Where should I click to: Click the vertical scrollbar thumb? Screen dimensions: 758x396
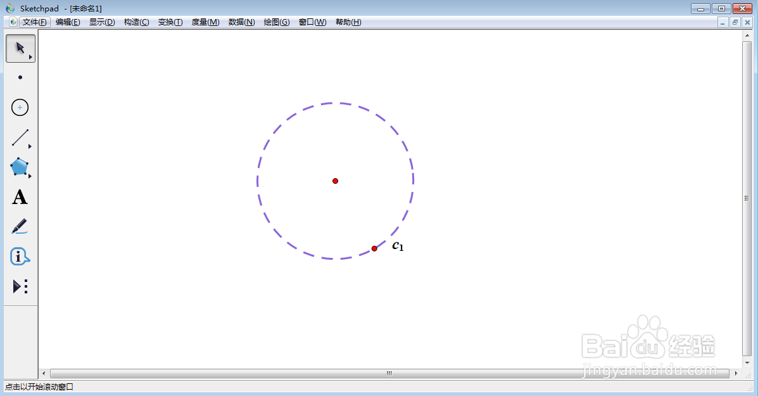747,198
